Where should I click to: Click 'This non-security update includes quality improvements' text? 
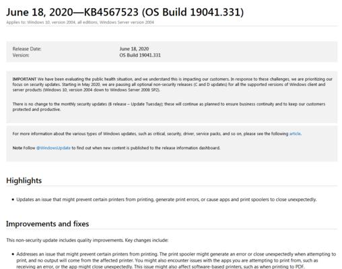87,240
